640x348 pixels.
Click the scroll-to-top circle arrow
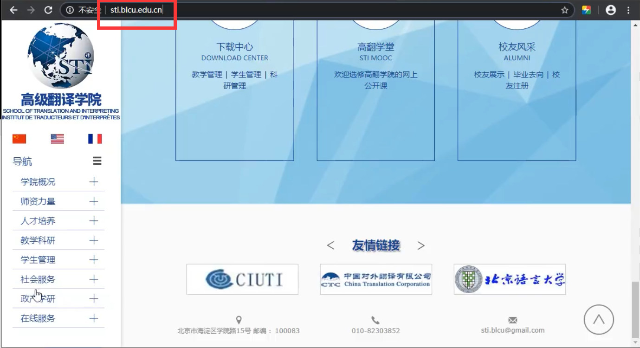coord(599,319)
